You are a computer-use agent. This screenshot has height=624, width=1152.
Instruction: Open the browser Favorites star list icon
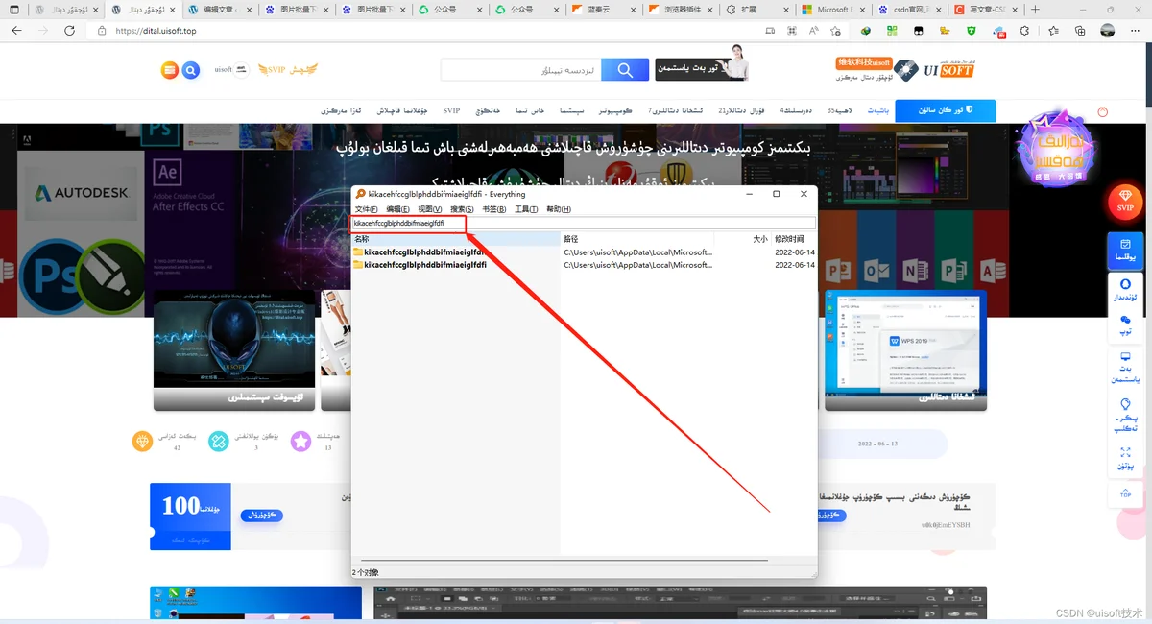point(1053,31)
